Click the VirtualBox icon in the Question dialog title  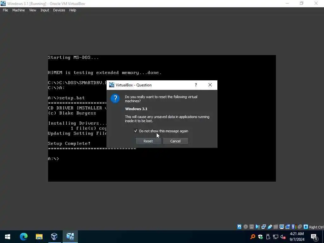point(112,85)
